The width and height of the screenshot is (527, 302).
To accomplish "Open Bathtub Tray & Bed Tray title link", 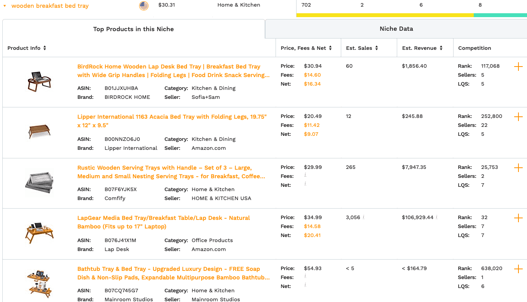I will click(173, 273).
